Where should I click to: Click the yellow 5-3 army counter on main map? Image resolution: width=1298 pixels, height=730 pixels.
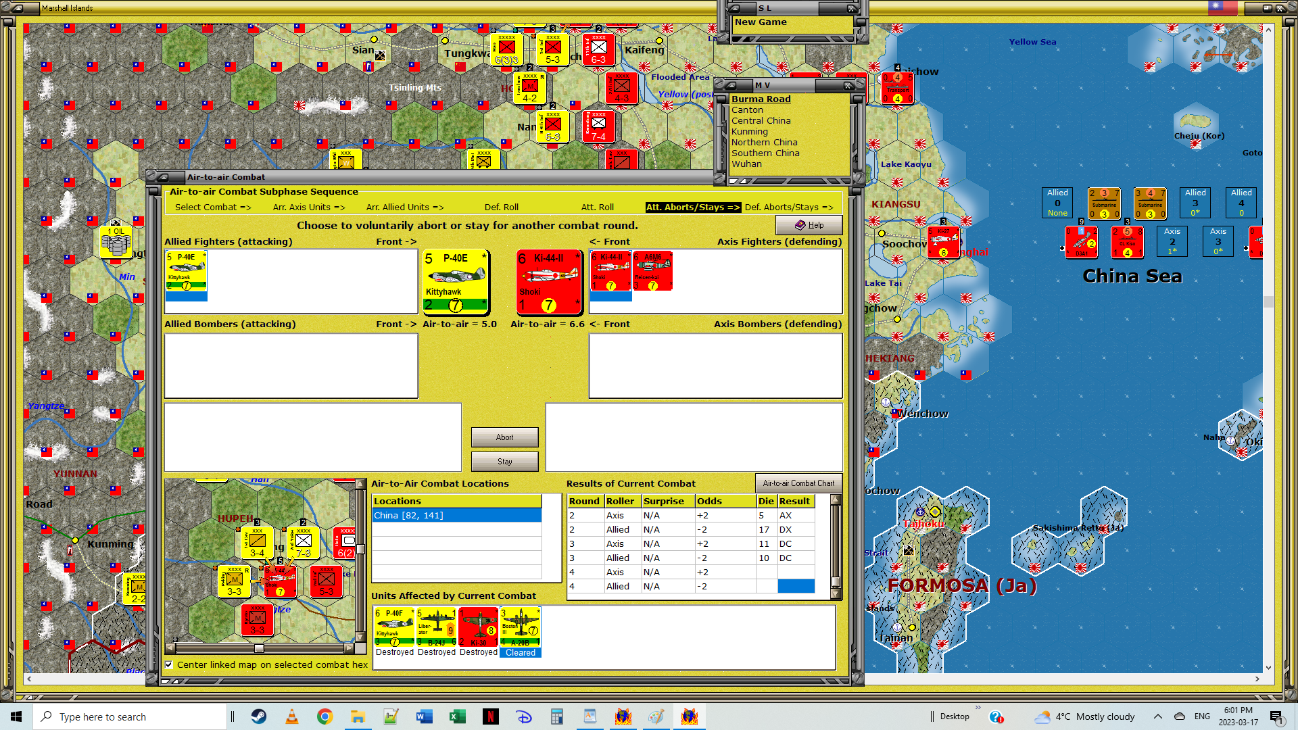(x=552, y=49)
